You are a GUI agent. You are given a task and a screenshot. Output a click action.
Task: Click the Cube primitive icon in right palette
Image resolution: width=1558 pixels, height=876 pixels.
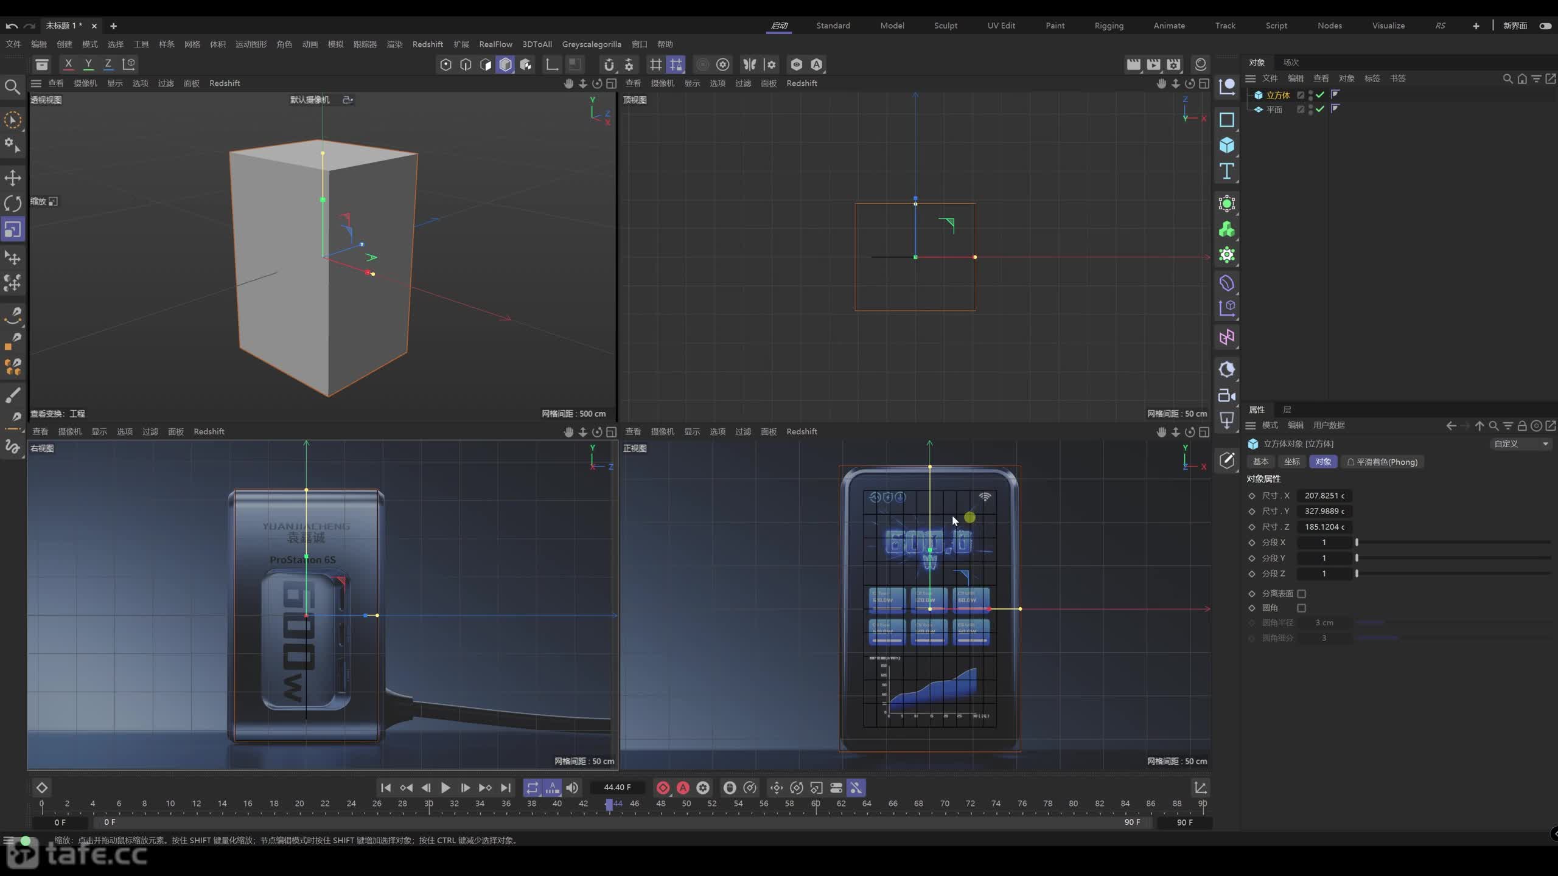coord(1226,145)
